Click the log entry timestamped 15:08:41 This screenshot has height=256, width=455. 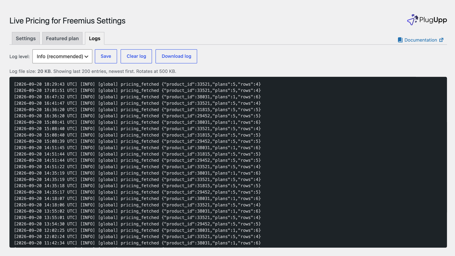click(x=138, y=122)
